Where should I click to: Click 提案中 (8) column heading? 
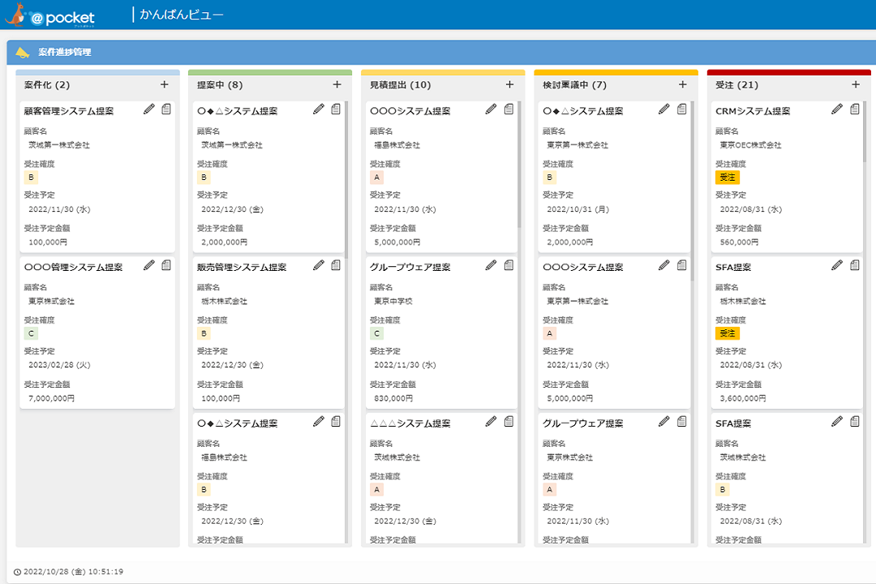tap(220, 85)
